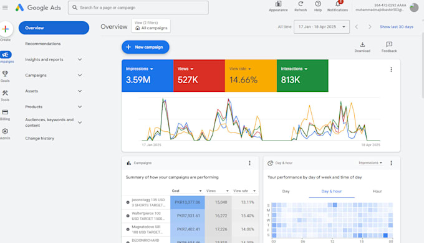Open the Appearance settings icon
The height and width of the screenshot is (243, 424).
(278, 4)
